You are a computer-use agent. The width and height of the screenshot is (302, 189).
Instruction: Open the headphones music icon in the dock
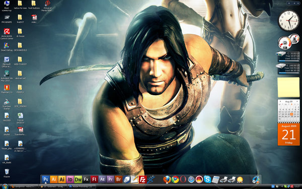pos(256,179)
